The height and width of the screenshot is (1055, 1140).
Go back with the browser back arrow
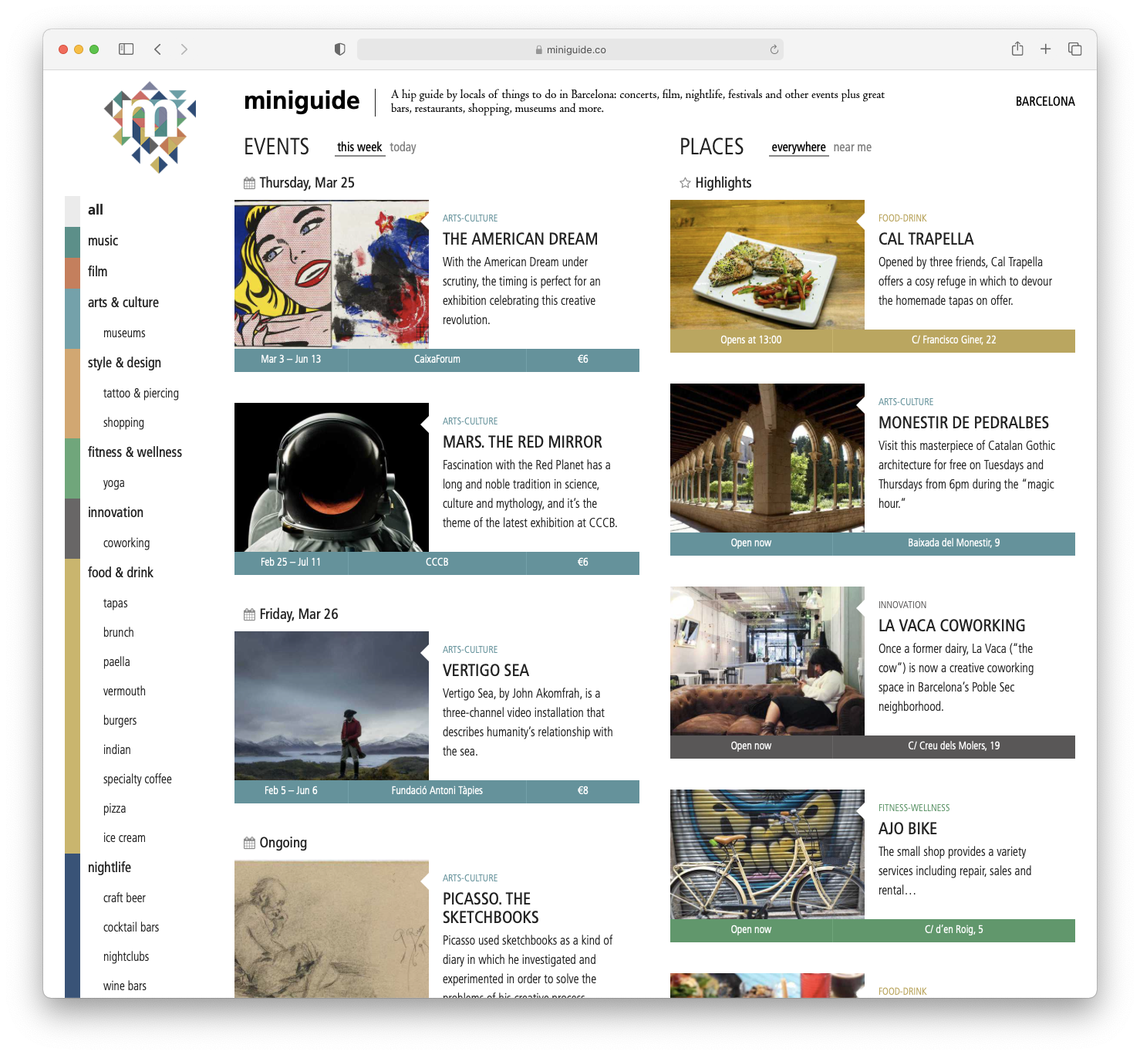157,49
